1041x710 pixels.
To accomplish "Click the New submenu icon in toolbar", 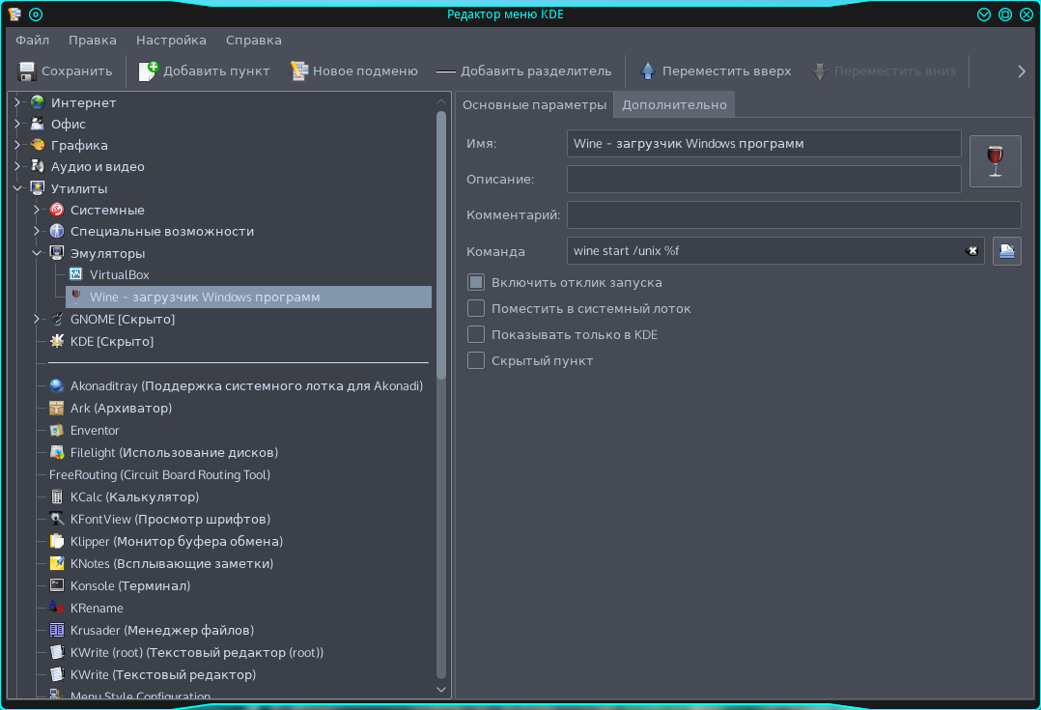I will click(x=299, y=71).
